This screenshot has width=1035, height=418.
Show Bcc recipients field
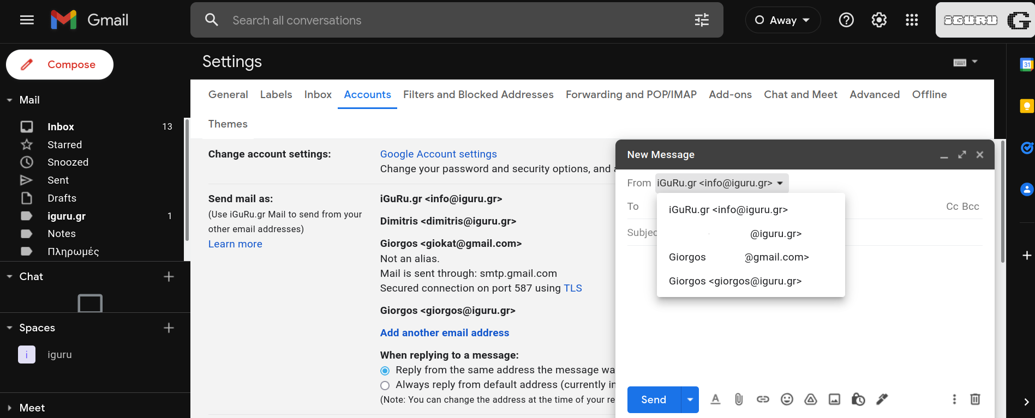coord(971,207)
